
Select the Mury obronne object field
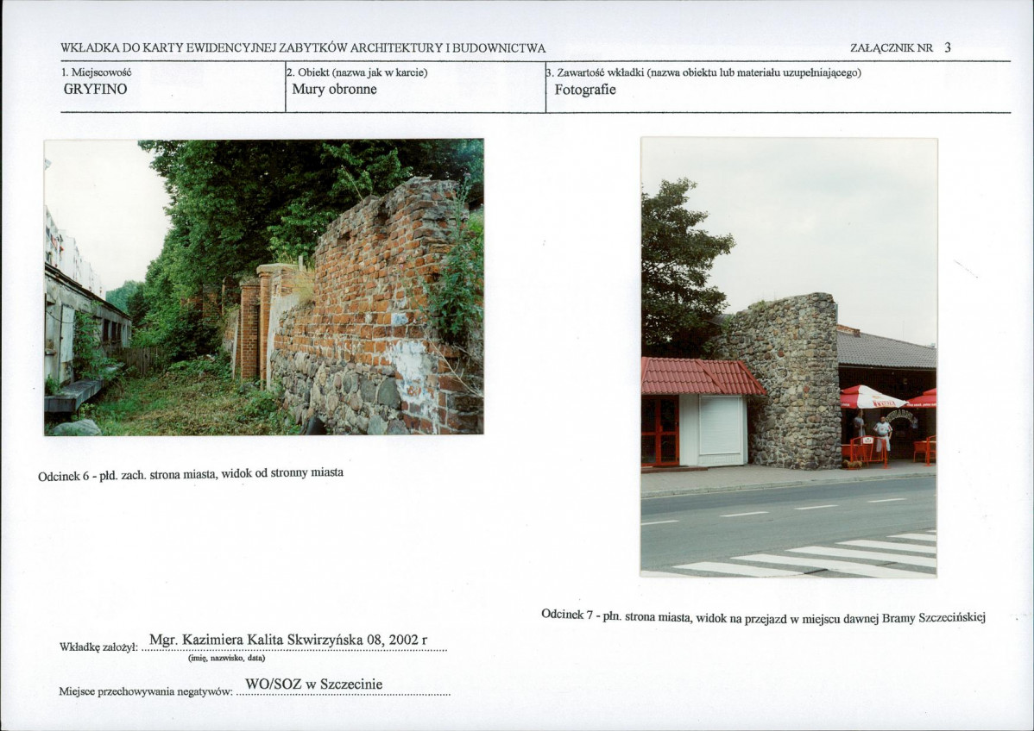415,87
